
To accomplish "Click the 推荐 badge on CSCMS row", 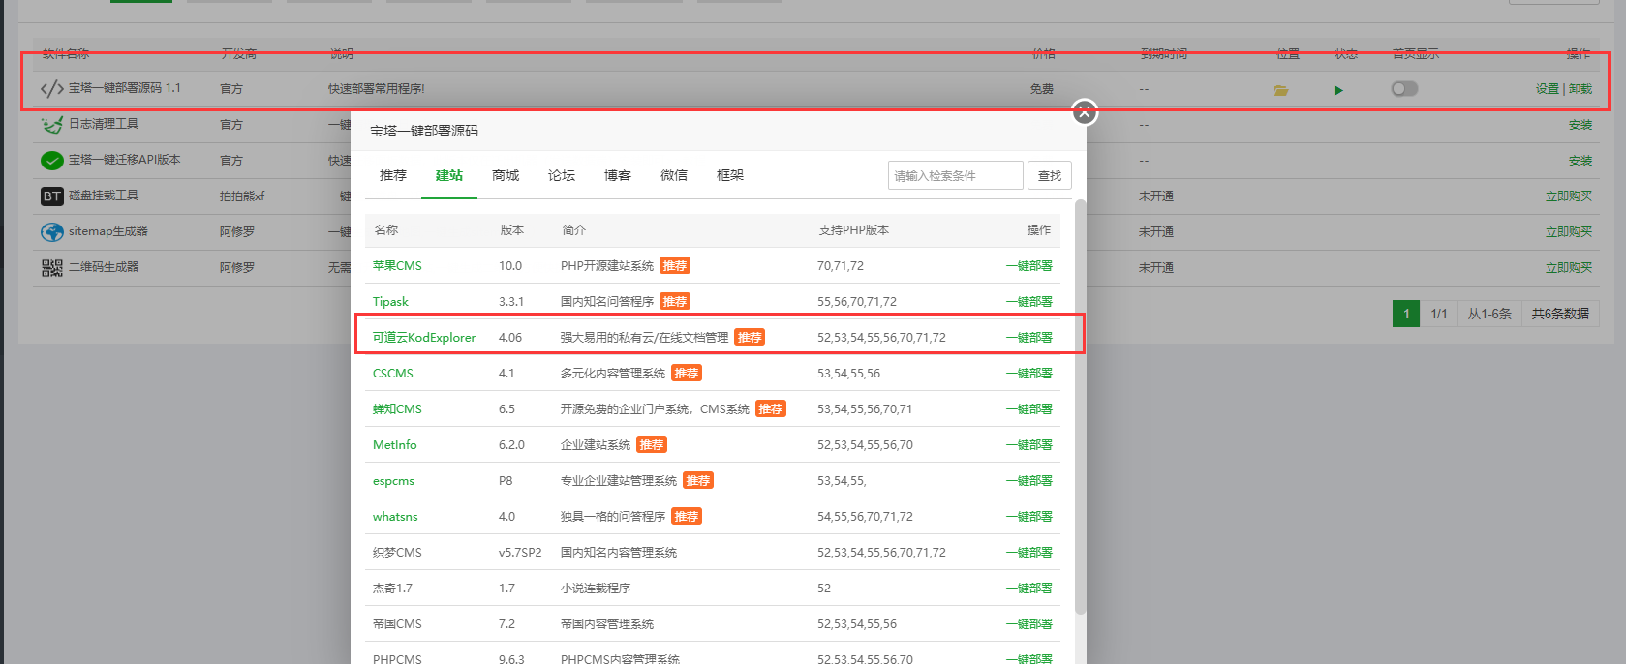I will [687, 374].
